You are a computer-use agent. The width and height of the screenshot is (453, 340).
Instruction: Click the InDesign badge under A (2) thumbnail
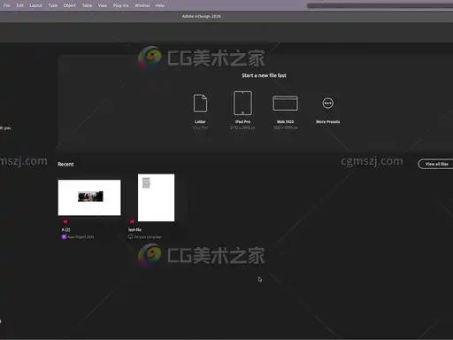[x=65, y=221]
